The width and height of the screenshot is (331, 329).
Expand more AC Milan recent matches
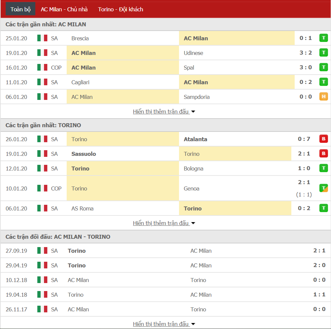pyautogui.click(x=164, y=112)
